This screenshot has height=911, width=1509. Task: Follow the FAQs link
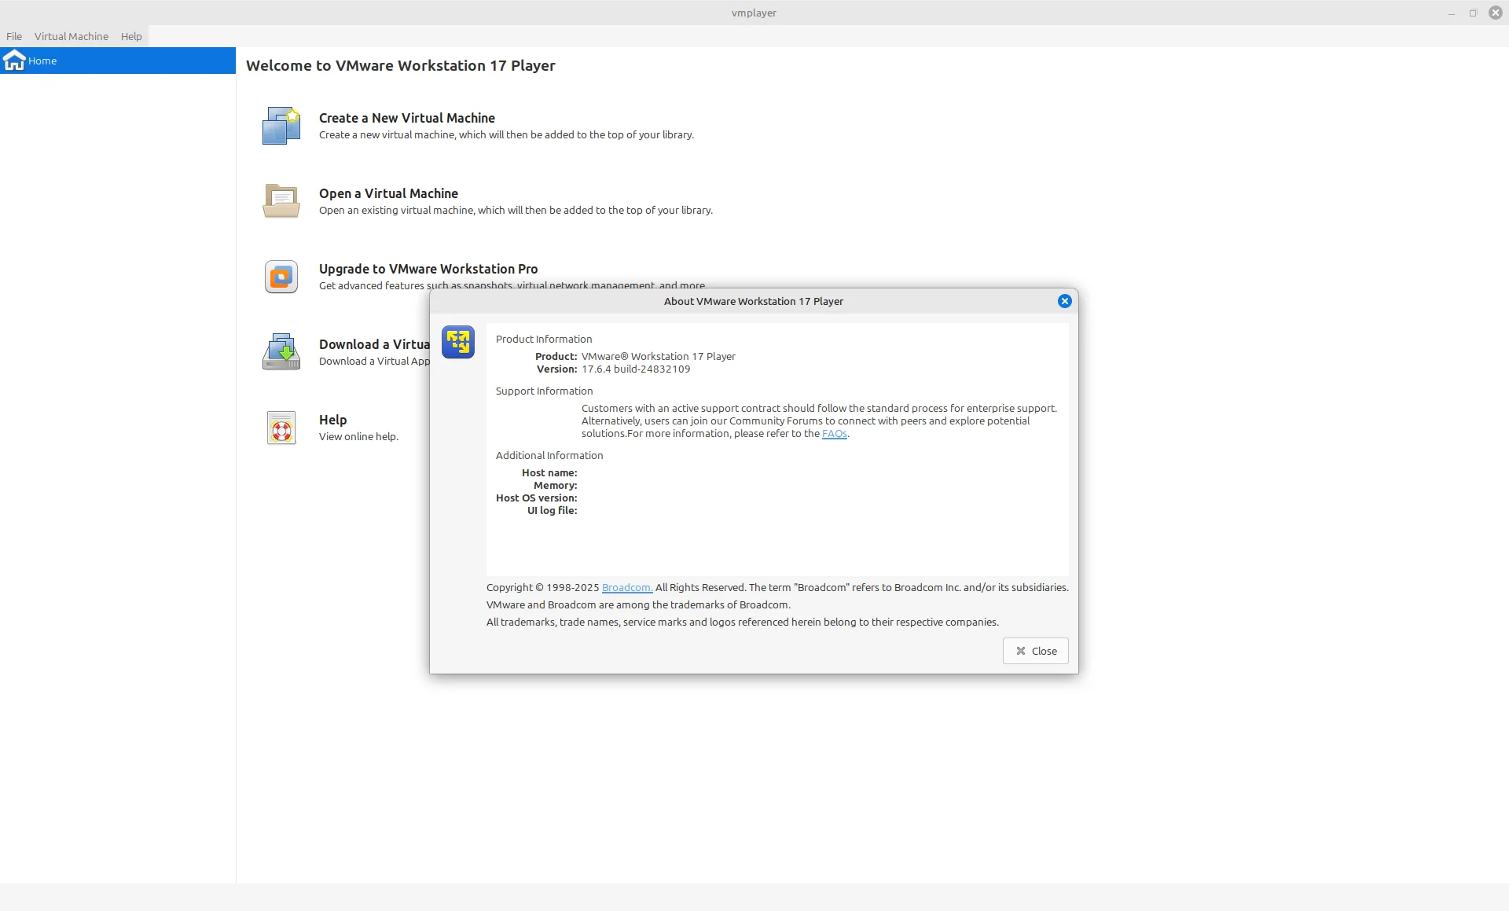click(834, 434)
